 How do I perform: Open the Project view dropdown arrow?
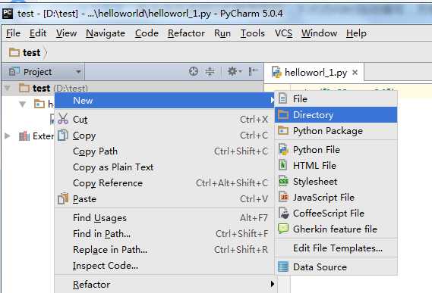78,72
